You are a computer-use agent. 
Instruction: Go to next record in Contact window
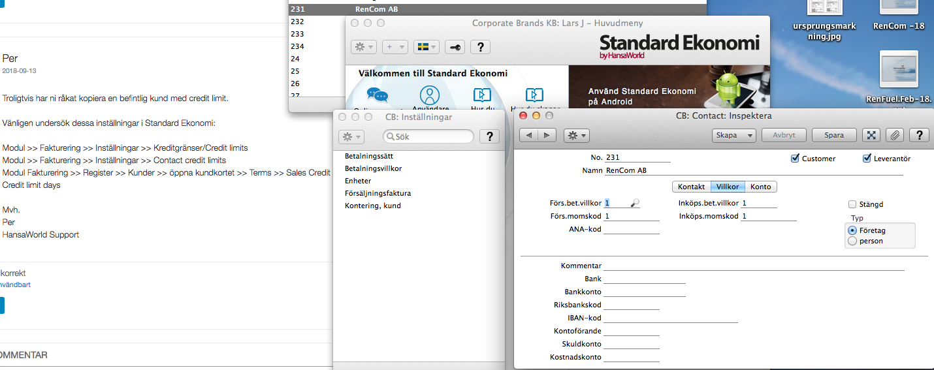[547, 135]
